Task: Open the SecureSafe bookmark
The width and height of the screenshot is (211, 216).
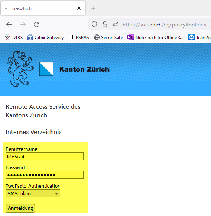Action: (108, 37)
